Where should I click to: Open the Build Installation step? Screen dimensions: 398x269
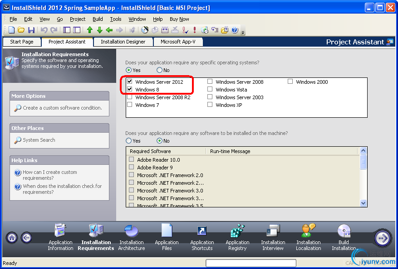pos(344,237)
